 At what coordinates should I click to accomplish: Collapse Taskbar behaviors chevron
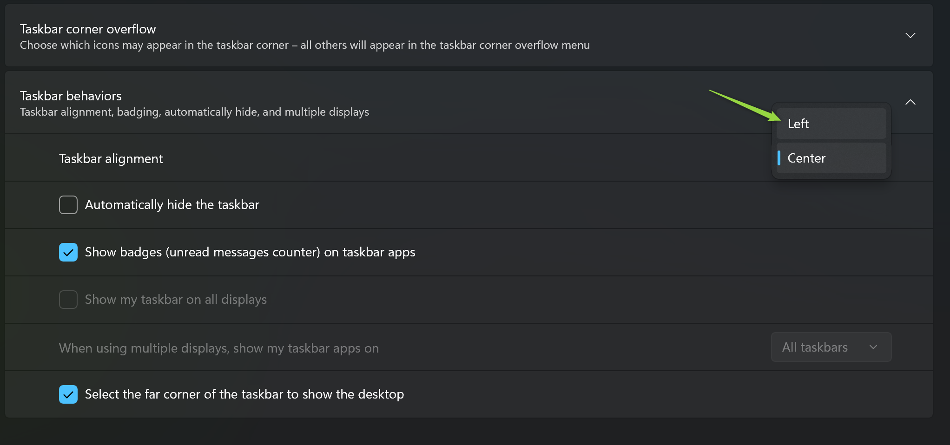coord(910,102)
